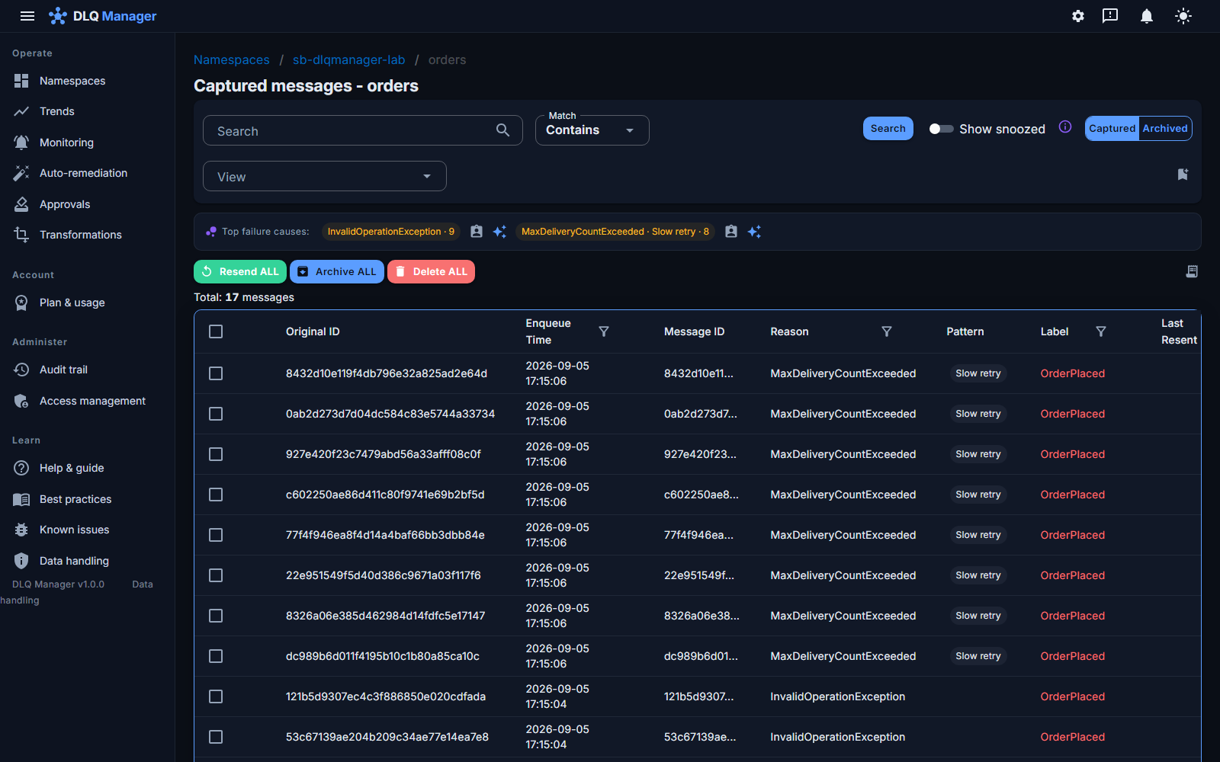Click the search magnifier icon
The height and width of the screenshot is (762, 1220).
point(502,130)
